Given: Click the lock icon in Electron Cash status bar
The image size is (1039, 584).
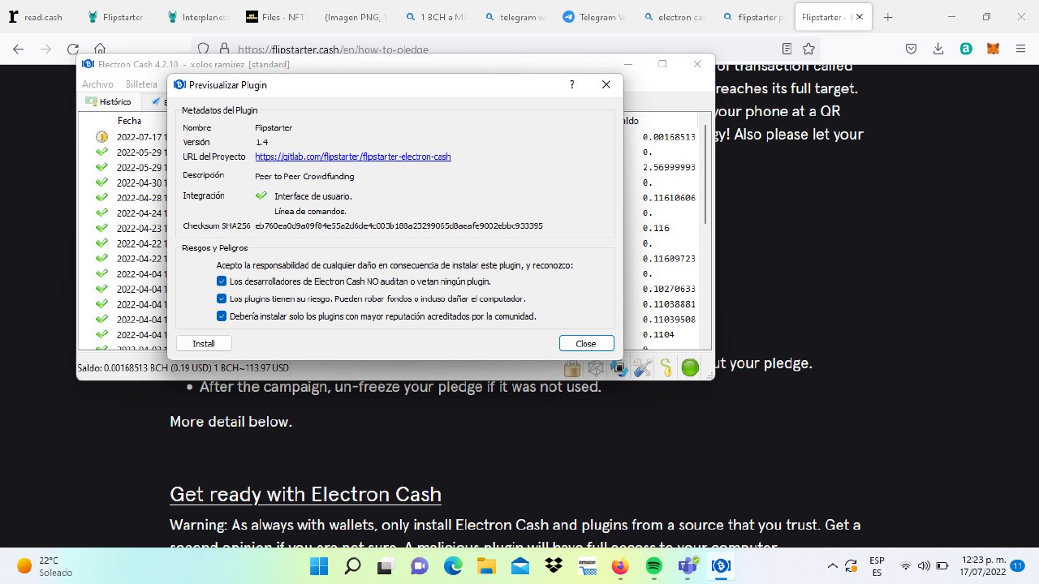Looking at the screenshot, I should [572, 368].
